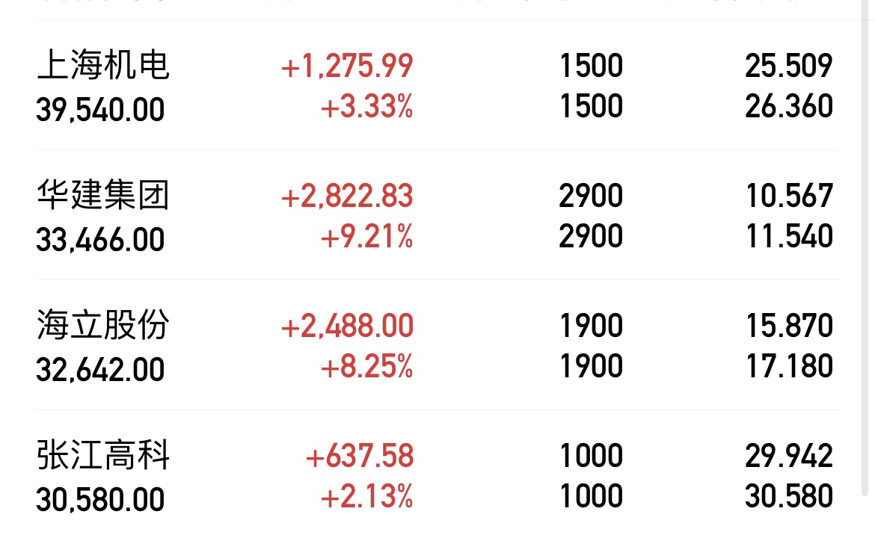This screenshot has width=875, height=535.
Task: Select market value 32,642.00
Action: 100,369
